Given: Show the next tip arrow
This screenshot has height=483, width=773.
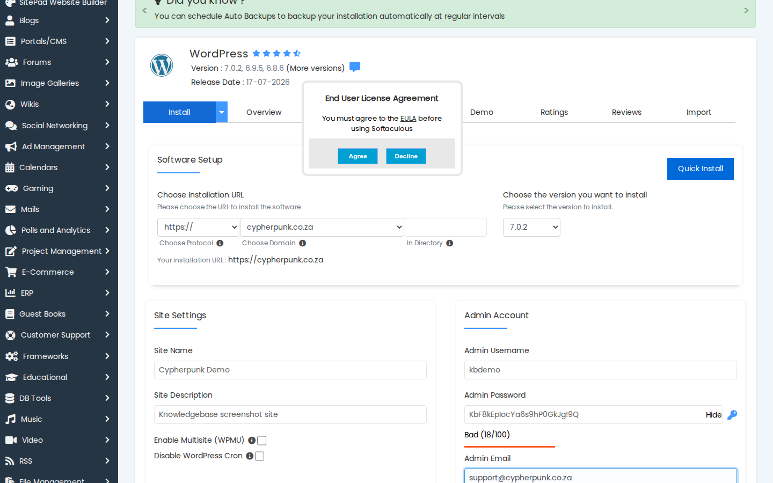Looking at the screenshot, I should [746, 10].
